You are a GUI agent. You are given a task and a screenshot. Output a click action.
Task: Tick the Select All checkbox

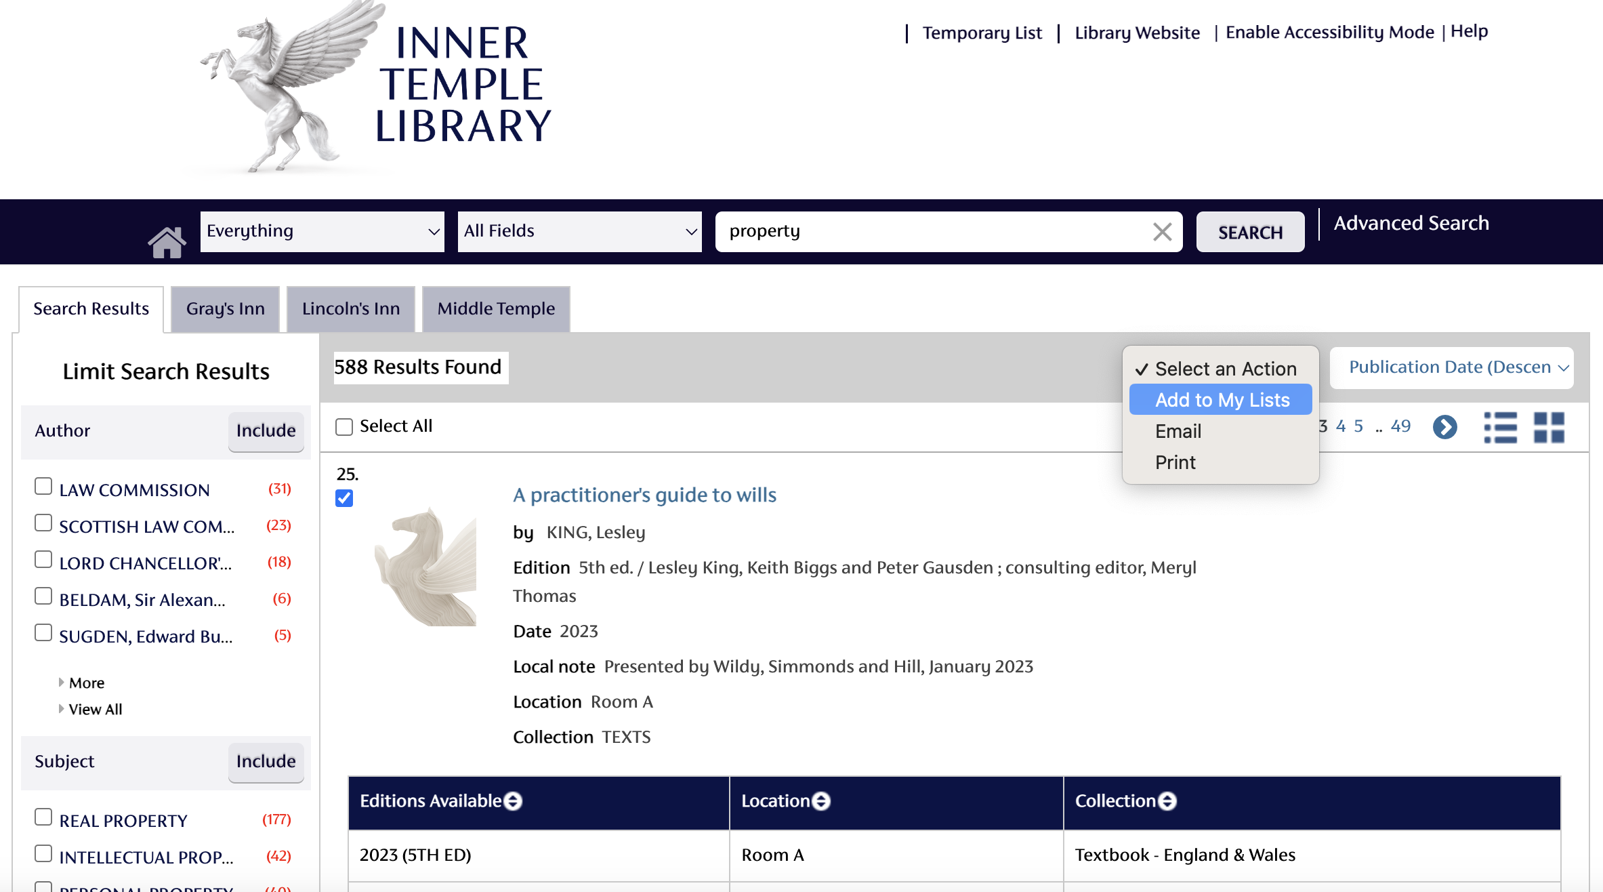pos(344,427)
